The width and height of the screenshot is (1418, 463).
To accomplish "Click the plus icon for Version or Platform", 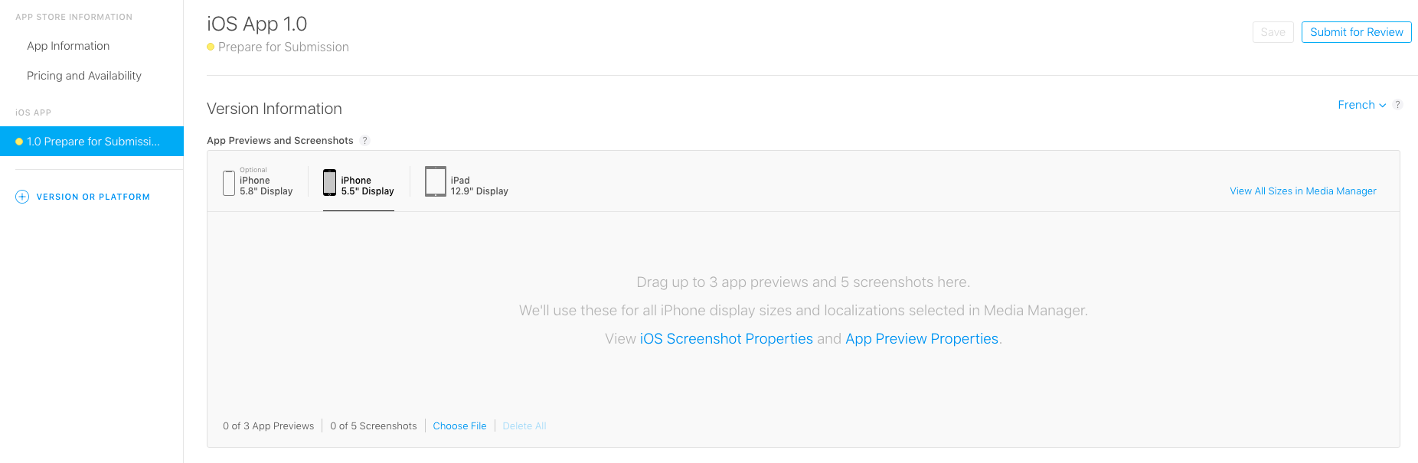I will 22,197.
